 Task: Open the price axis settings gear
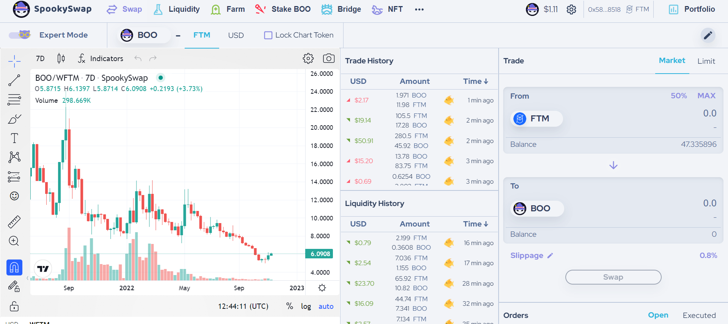click(x=322, y=288)
